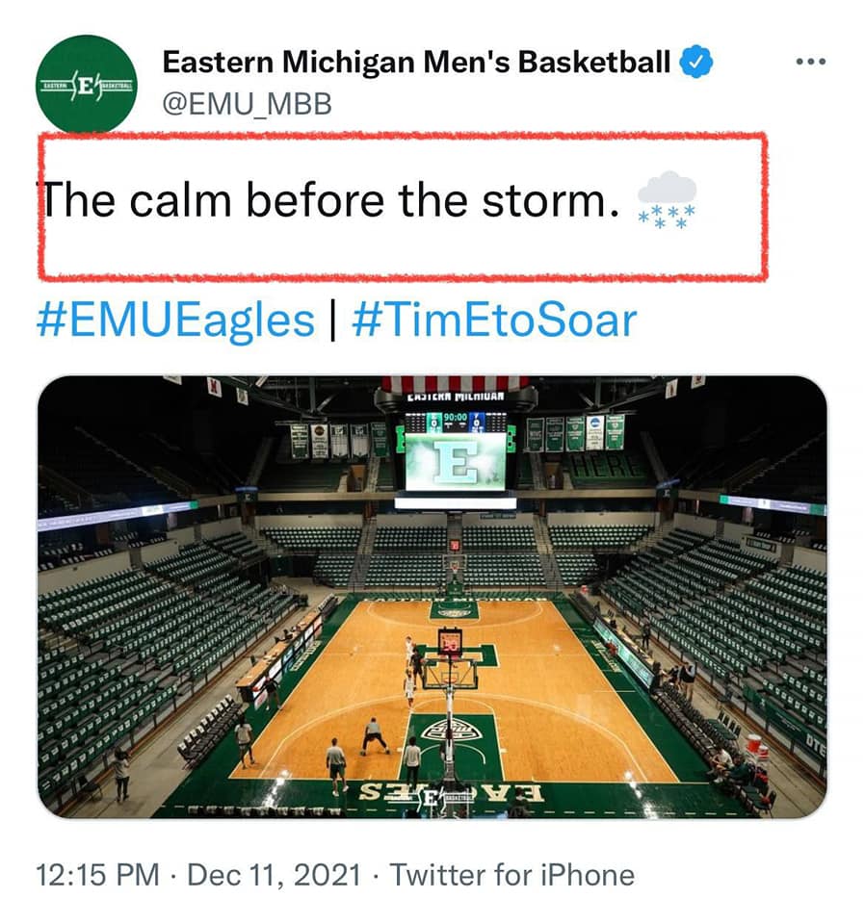Open the #TimEtoSoar hashtag
Screen dimensions: 865x924
(x=494, y=321)
